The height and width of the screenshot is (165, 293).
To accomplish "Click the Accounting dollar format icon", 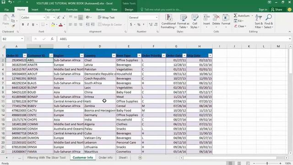I will [131, 24].
